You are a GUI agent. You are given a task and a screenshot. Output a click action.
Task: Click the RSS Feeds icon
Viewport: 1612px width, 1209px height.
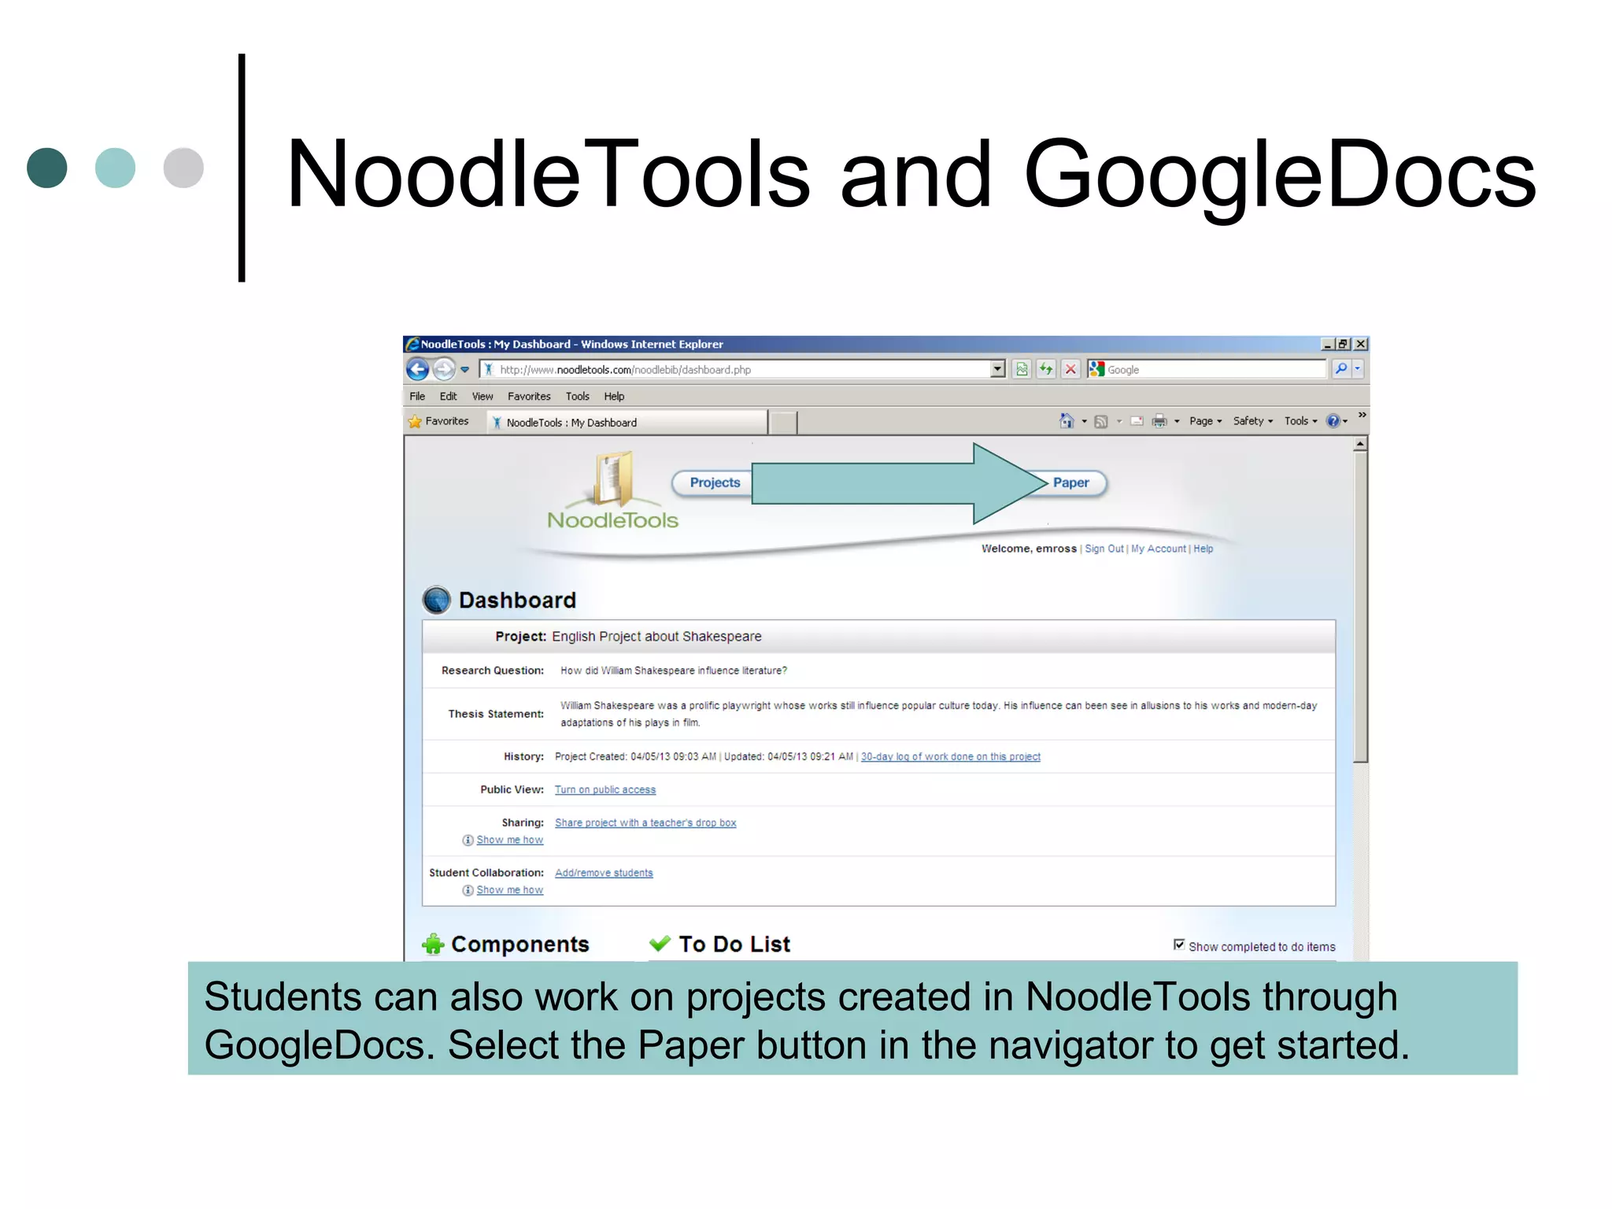coord(1101,421)
